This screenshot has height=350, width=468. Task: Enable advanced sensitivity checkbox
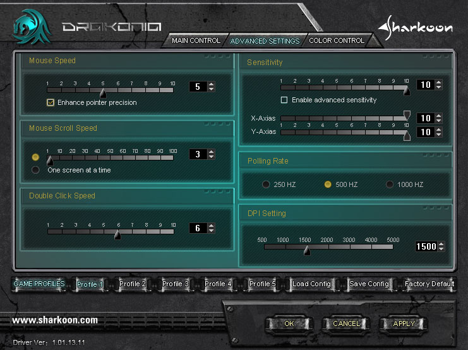(x=284, y=100)
